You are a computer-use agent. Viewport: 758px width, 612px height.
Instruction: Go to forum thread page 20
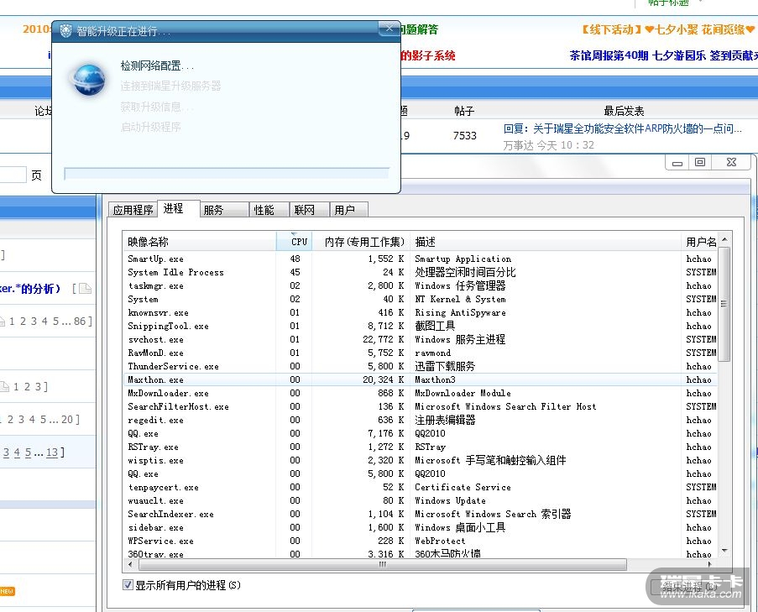pyautogui.click(x=66, y=420)
